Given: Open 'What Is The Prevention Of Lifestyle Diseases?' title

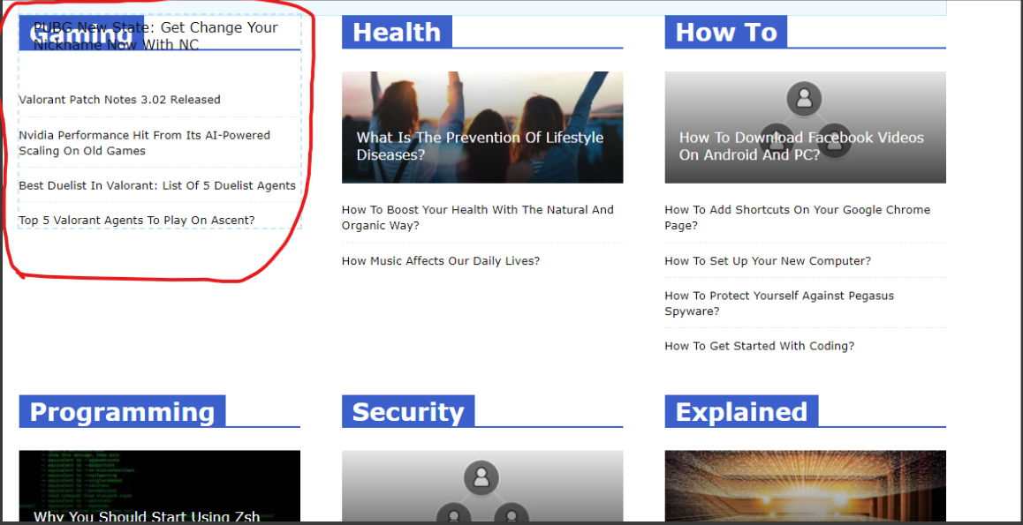Looking at the screenshot, I should pos(480,146).
